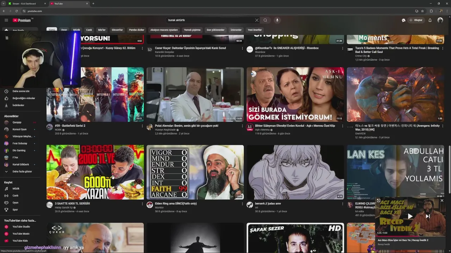Open YouTube Kids link

[20, 241]
